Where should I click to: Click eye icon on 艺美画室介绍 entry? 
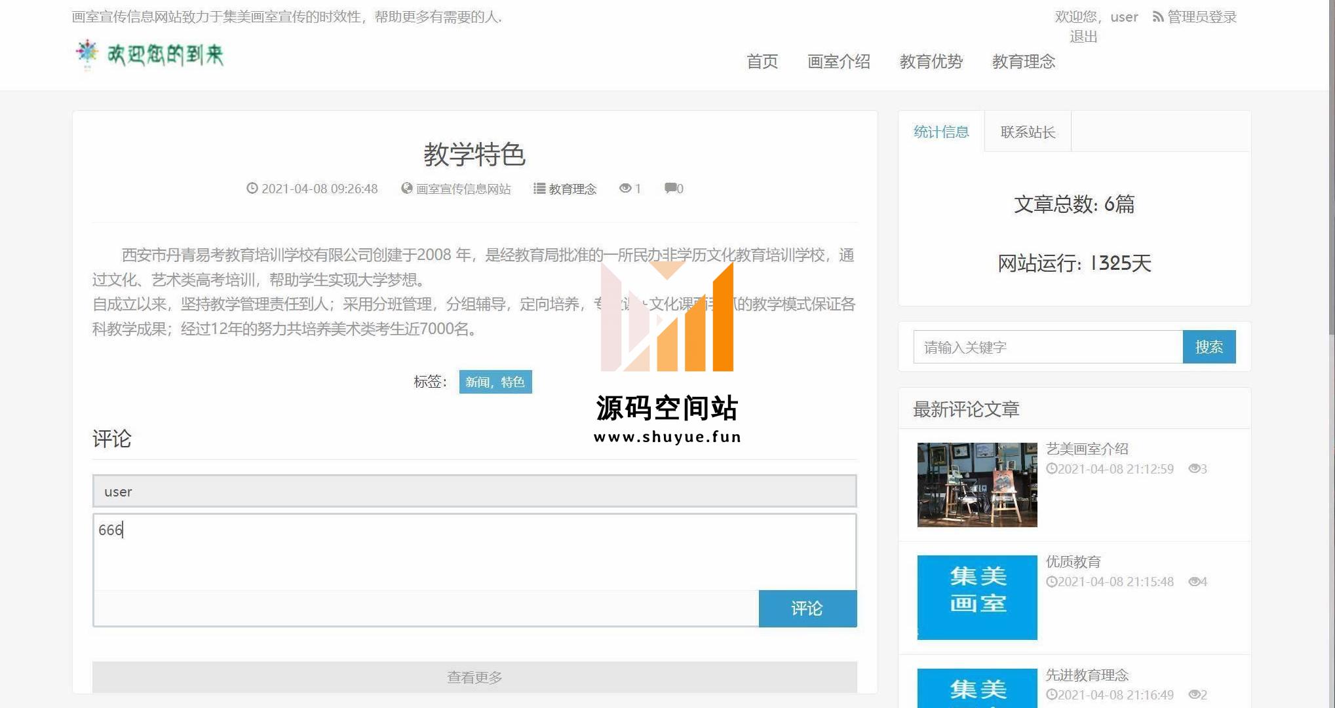click(x=1194, y=469)
